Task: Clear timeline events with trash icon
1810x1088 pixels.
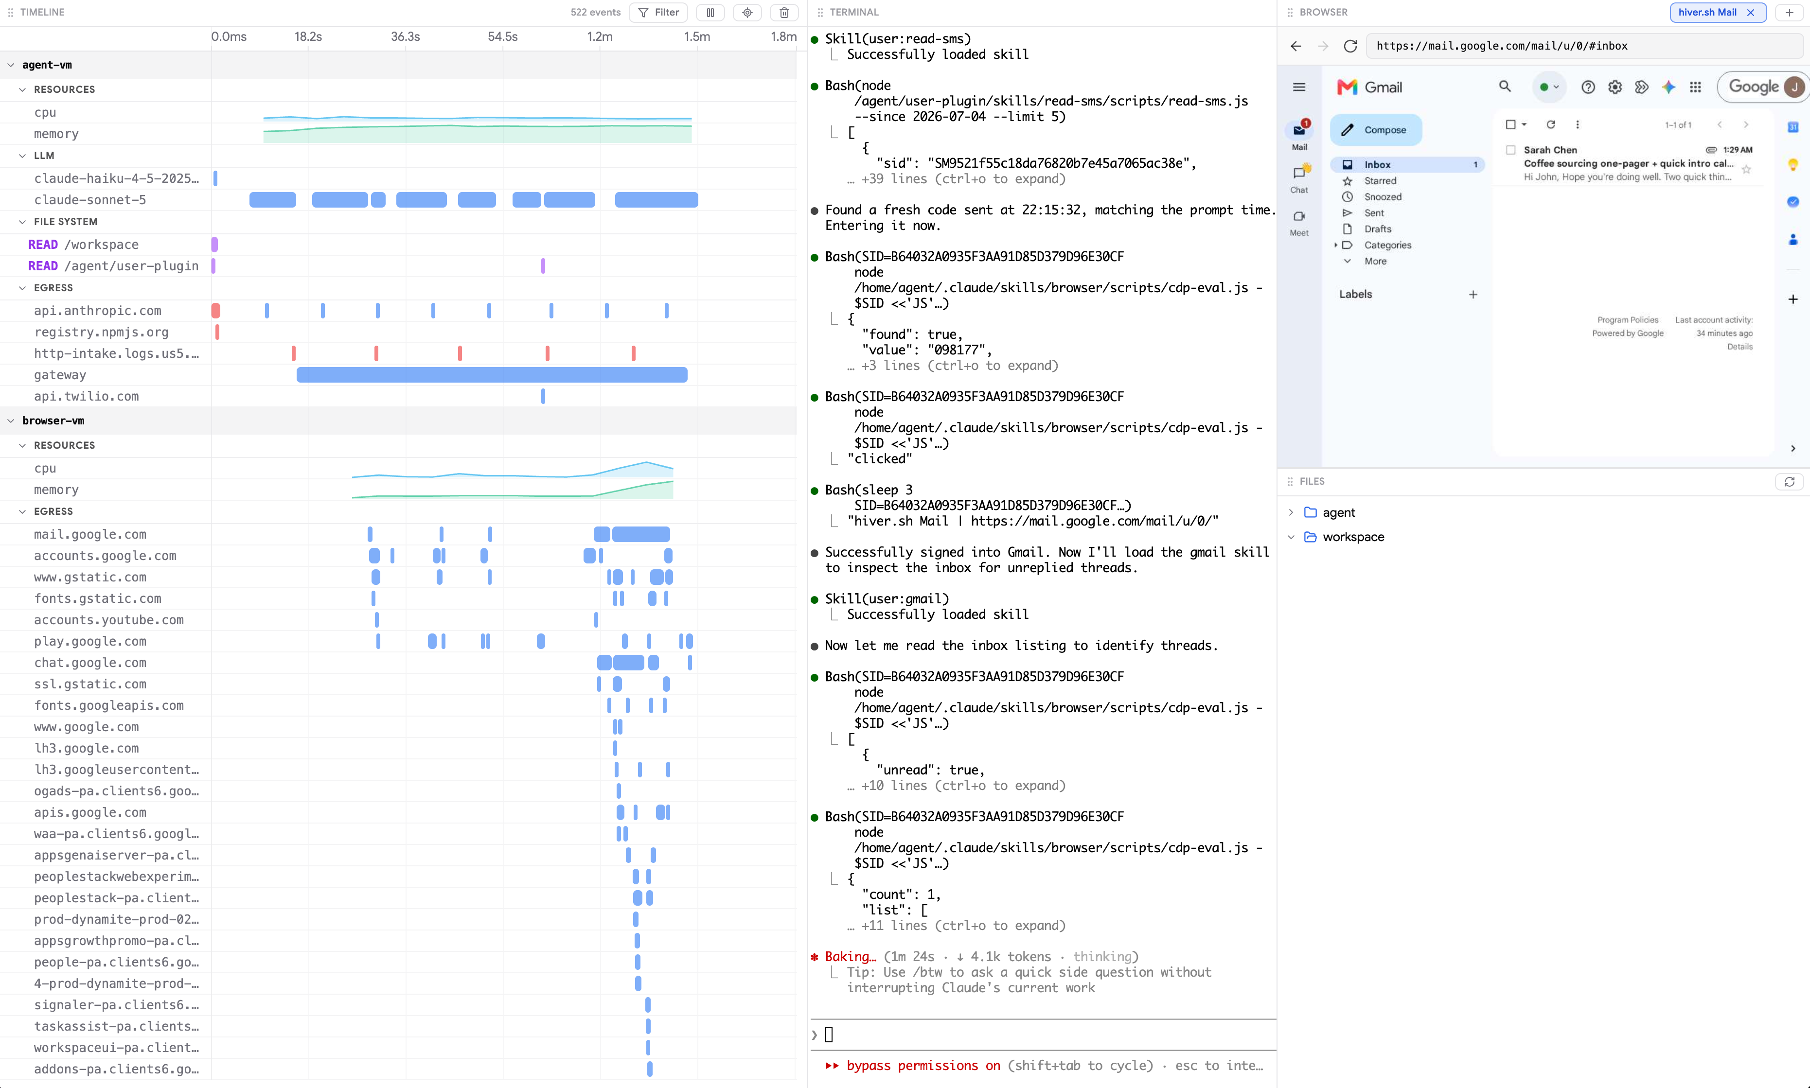Action: pos(784,13)
